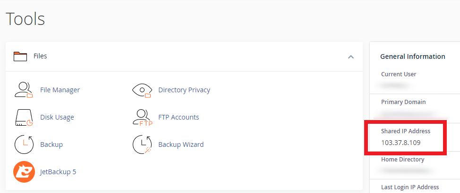The image size is (460, 193).
Task: Open the Disk Usage link
Action: pos(57,117)
